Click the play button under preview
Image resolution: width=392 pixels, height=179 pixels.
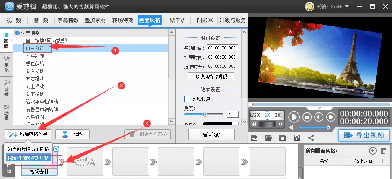tap(294, 117)
